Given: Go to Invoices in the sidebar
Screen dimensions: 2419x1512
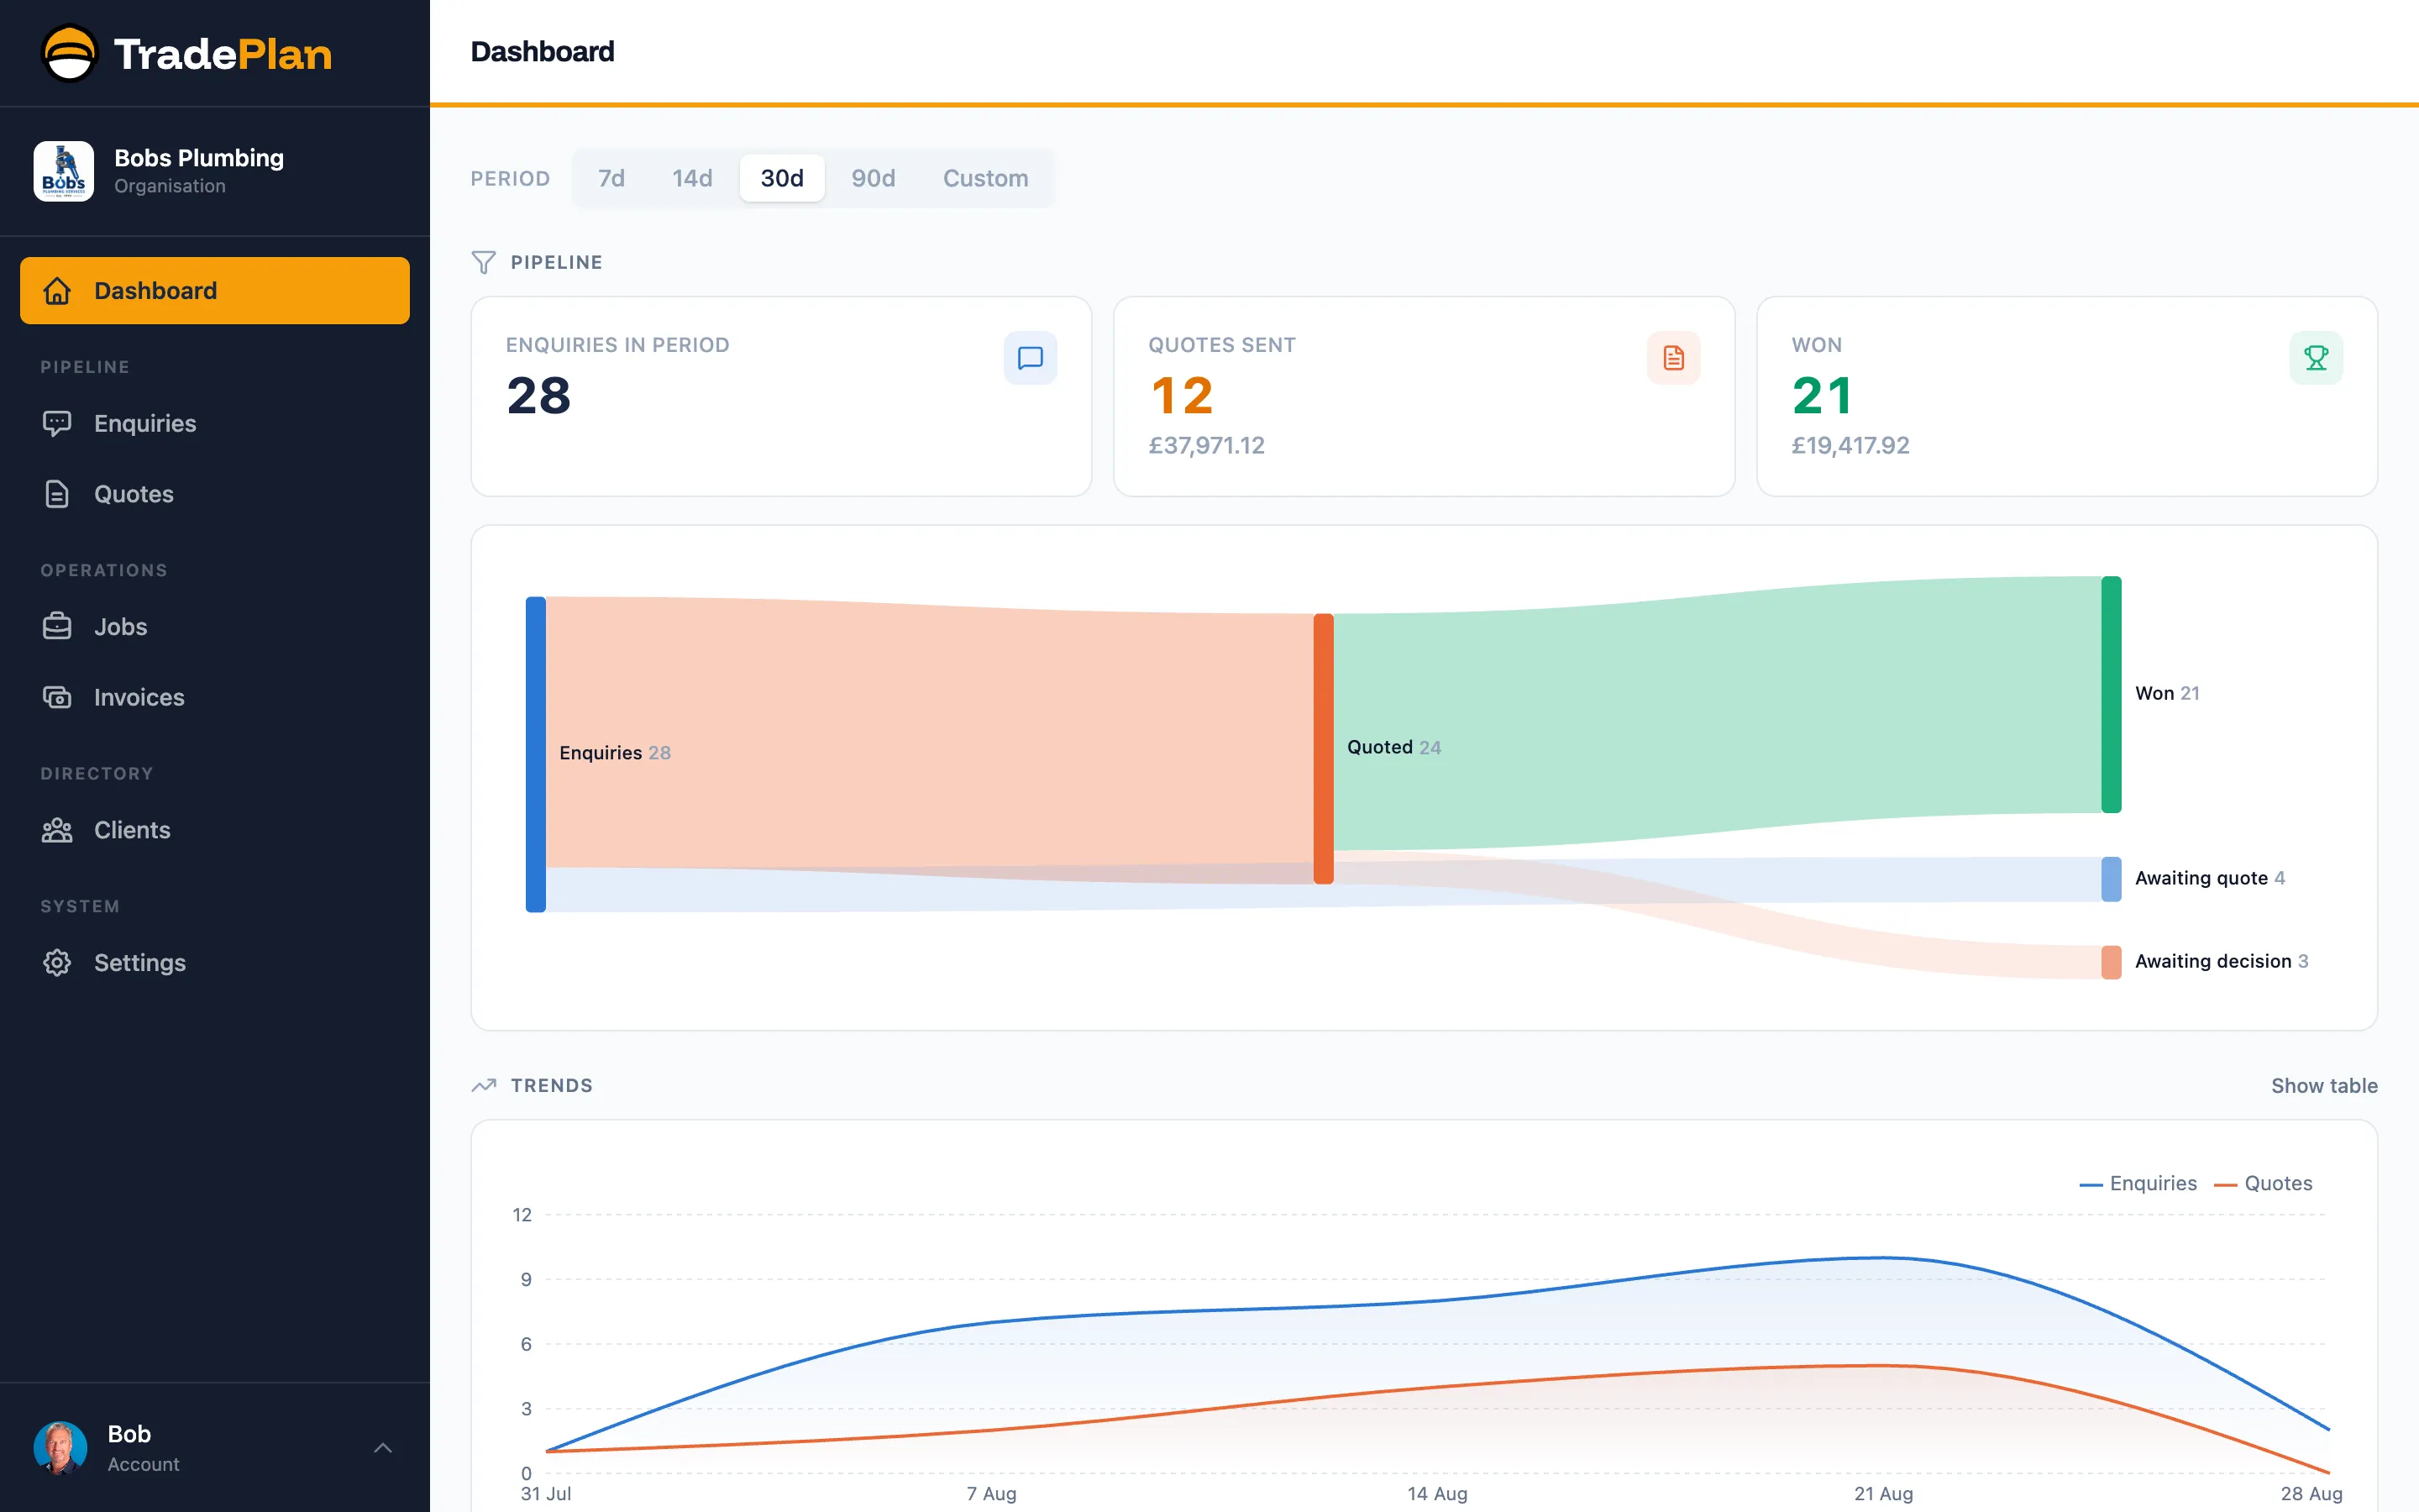Looking at the screenshot, I should (x=215, y=697).
